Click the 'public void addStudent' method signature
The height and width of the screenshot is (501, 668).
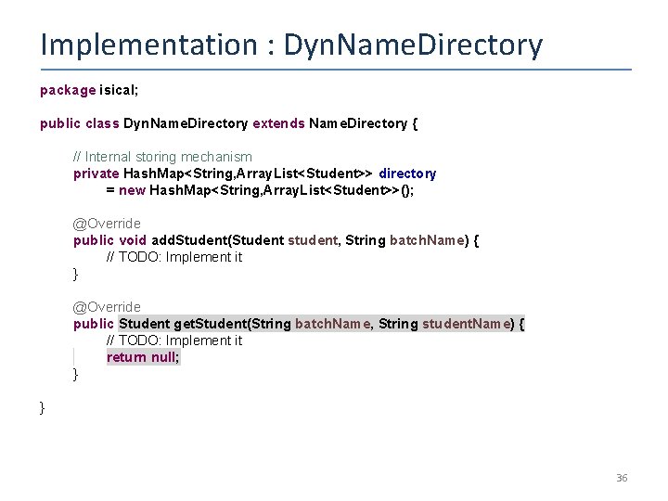click(276, 240)
